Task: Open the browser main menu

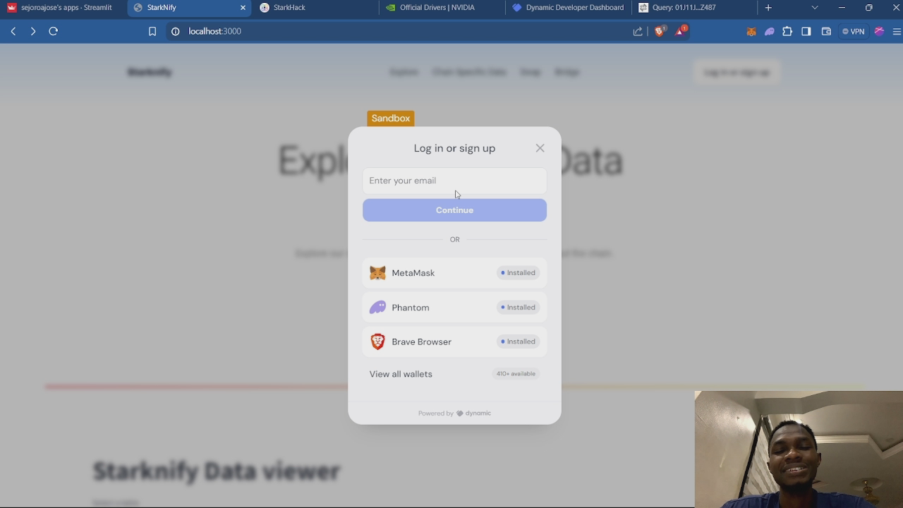Action: pyautogui.click(x=897, y=32)
